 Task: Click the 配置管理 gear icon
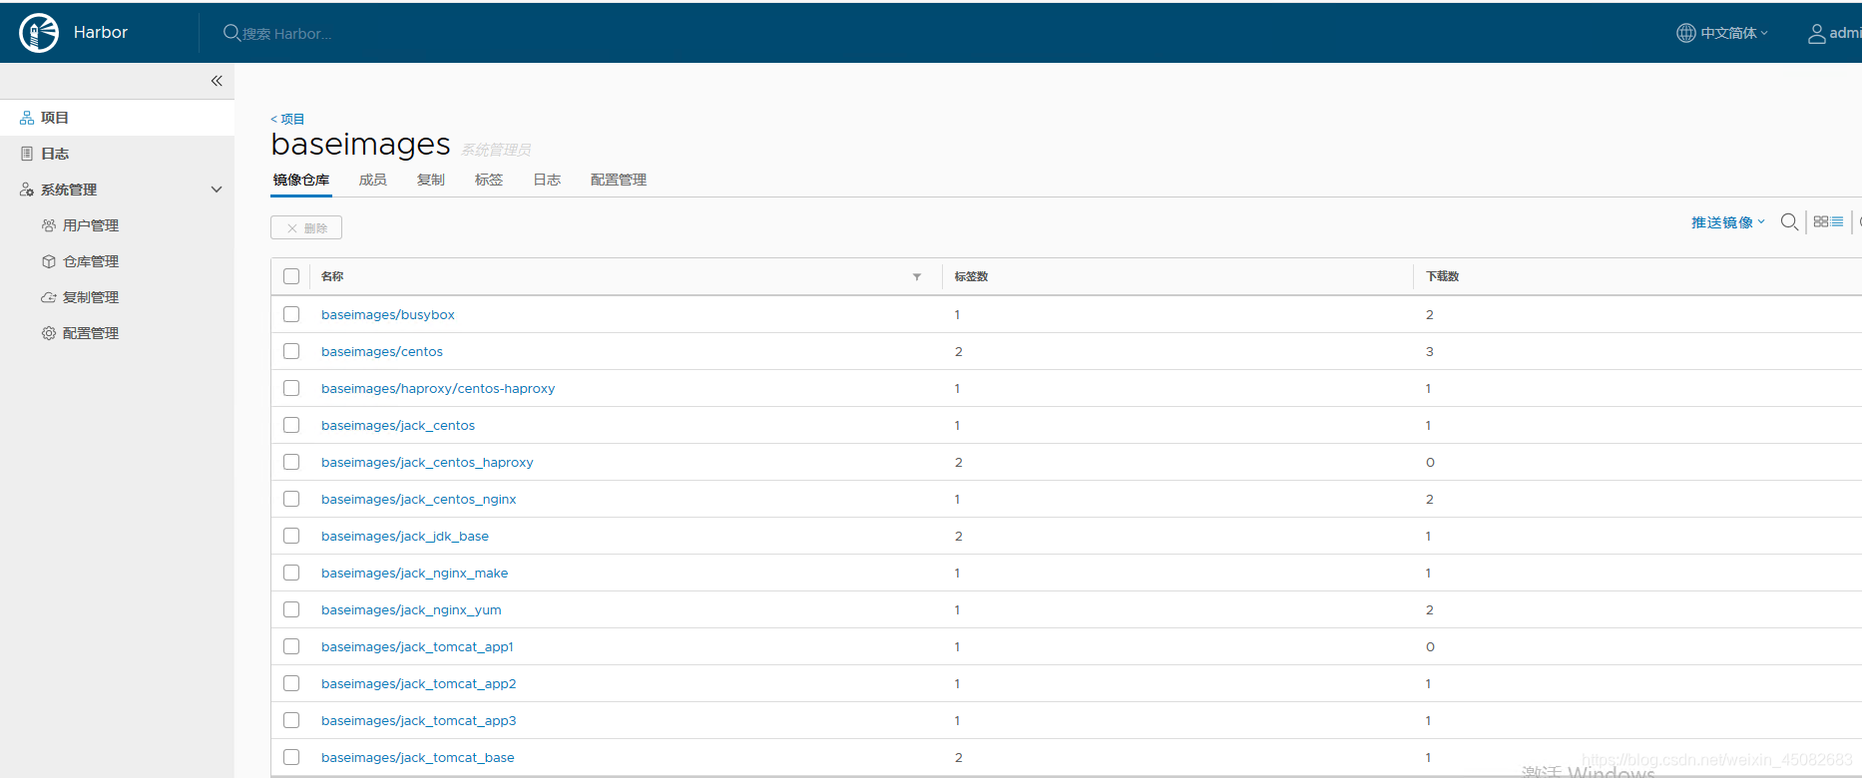tap(49, 333)
